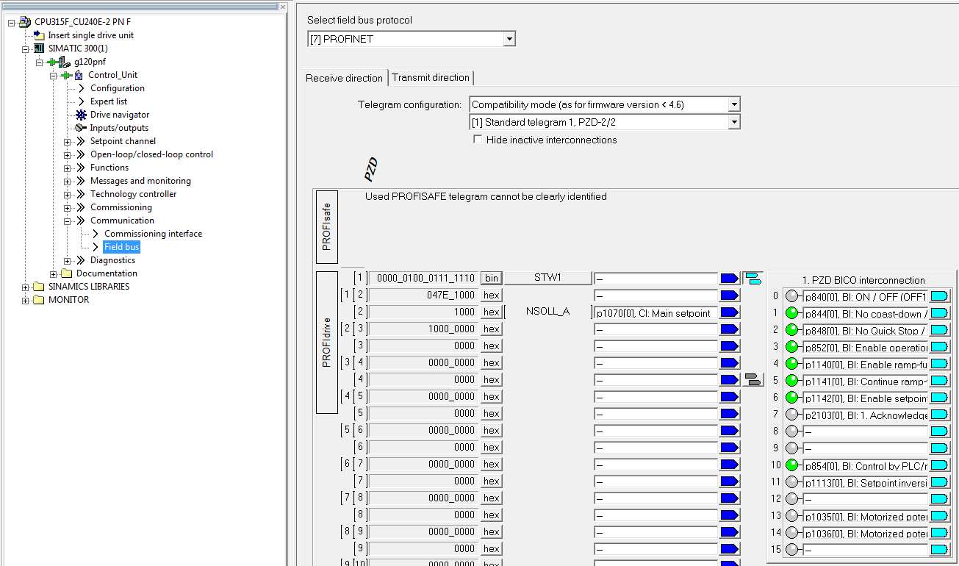959x566 pixels.
Task: Click cyan arrow for p854[0] Control by PLC
Action: pos(939,465)
